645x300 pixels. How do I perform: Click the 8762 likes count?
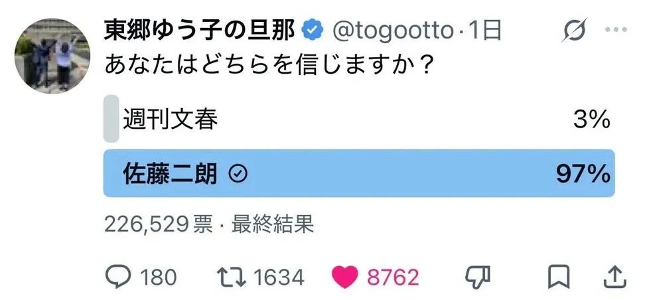pos(393,277)
